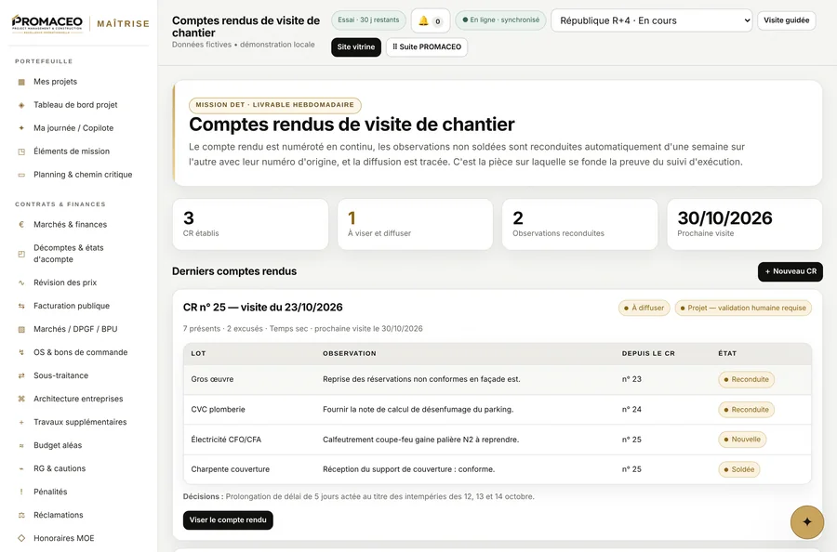This screenshot has height=552, width=837.
Task: Click the Architecture entreprises icon
Action: pos(21,399)
